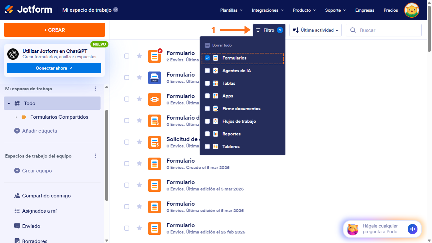The image size is (432, 243).
Task: Open Podo assistant via the cat icon
Action: 352,229
